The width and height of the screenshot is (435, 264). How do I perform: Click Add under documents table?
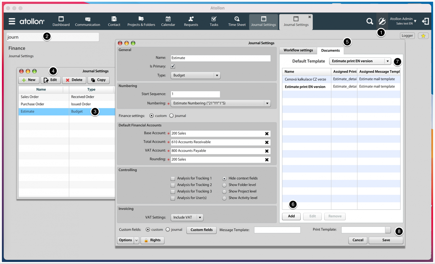point(291,216)
